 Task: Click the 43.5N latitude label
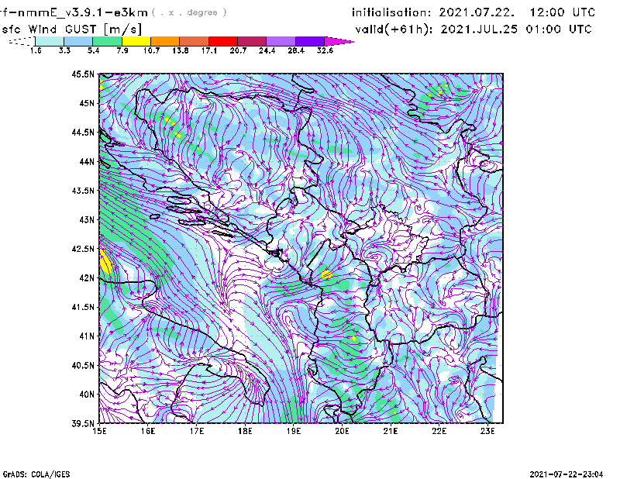coord(83,191)
